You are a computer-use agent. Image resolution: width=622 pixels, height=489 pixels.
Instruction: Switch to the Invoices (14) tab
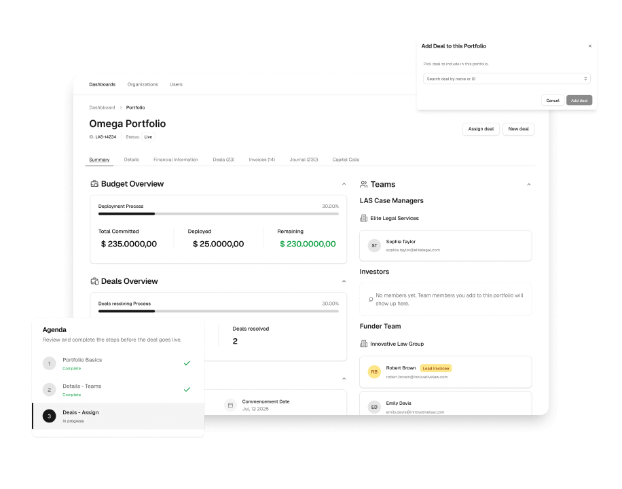(261, 160)
